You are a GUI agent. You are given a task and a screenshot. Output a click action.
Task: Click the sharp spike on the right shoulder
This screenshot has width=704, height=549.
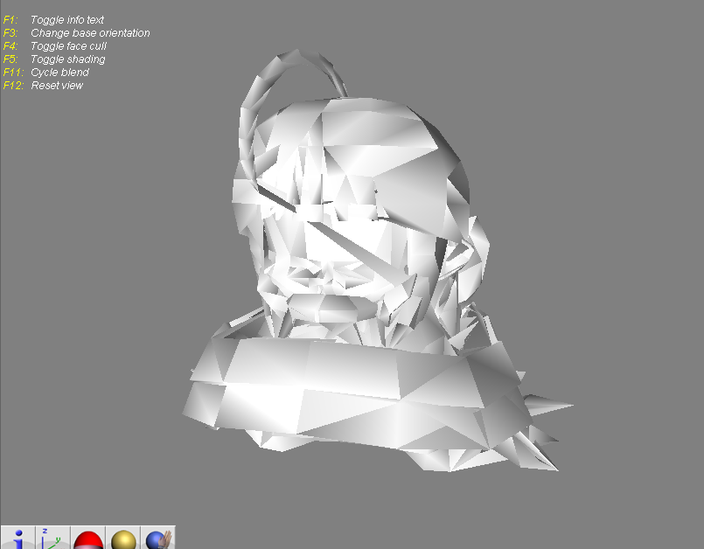click(551, 407)
